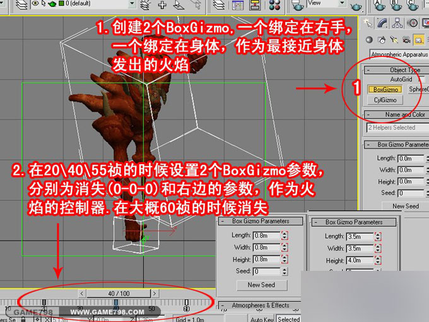
Task: Open Curve Editor table icon
Action: tap(238, 4)
